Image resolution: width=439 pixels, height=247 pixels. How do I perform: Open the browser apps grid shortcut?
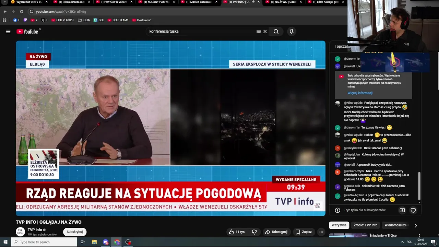4,20
